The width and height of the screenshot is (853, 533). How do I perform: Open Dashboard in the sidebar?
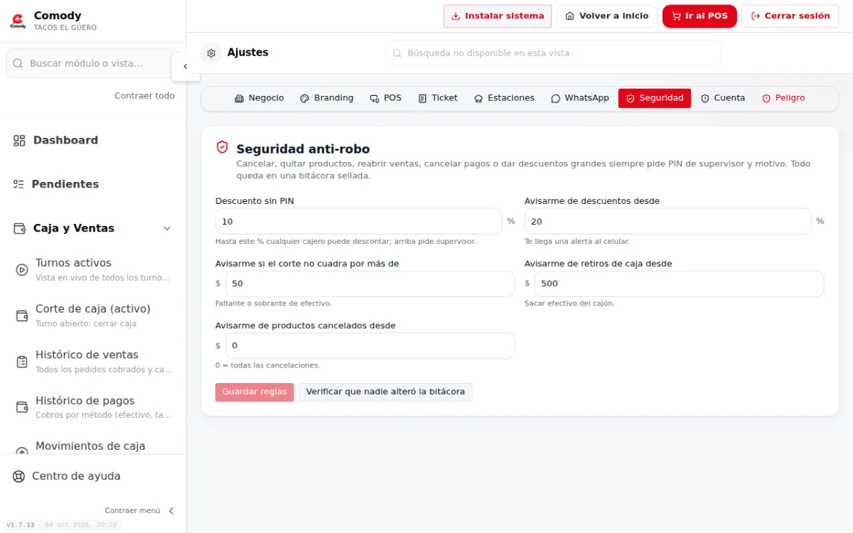pos(93,141)
